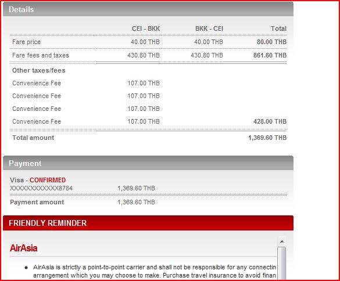The width and height of the screenshot is (340, 281).
Task: Click the CEI - BKK column header
Action: tap(146, 28)
